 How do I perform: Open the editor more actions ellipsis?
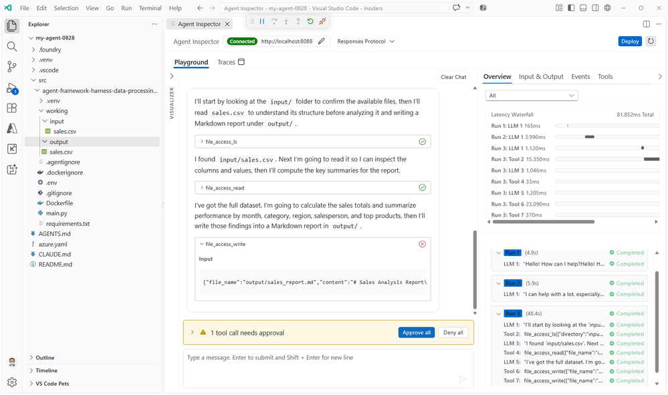[659, 24]
